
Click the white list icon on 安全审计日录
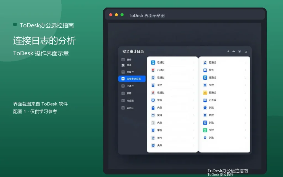[123, 79]
